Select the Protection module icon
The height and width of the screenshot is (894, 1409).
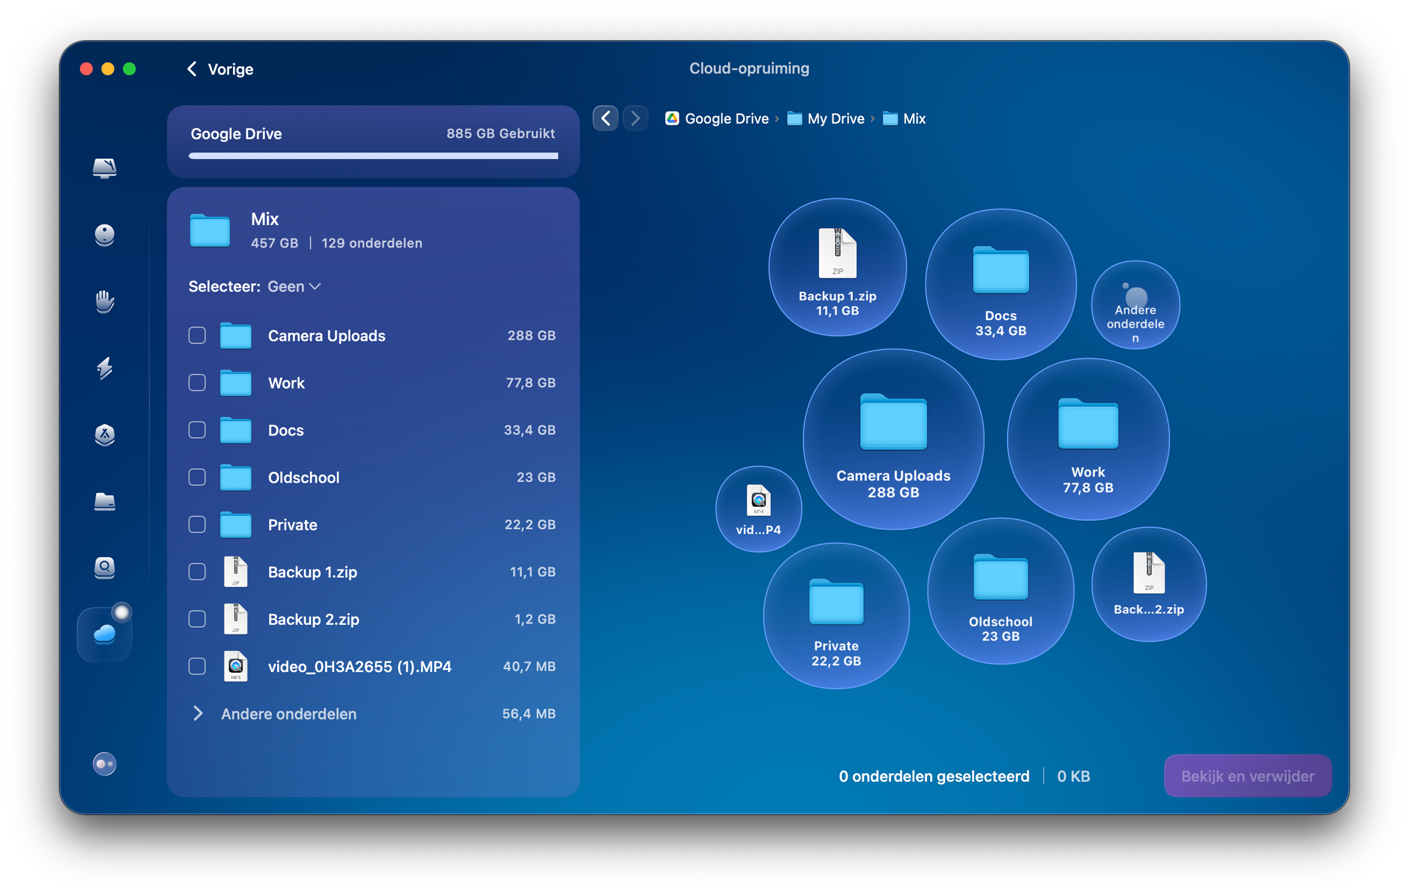click(104, 235)
